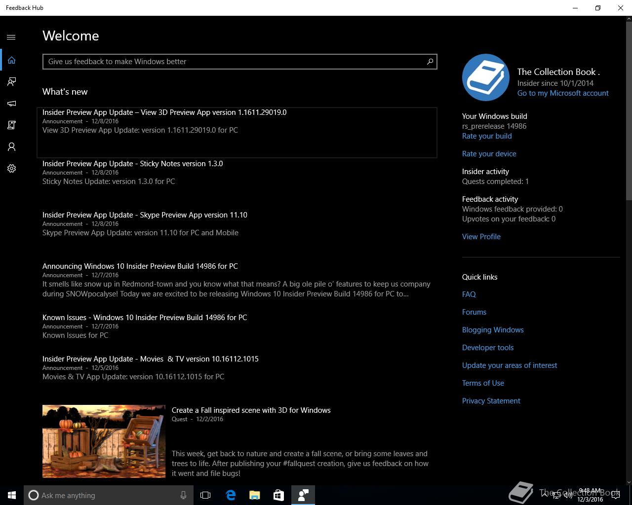Click Feedback Hub taskbar icon

[x=303, y=495]
